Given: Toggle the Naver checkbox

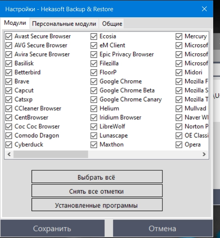Looking at the screenshot, I should [179, 117].
